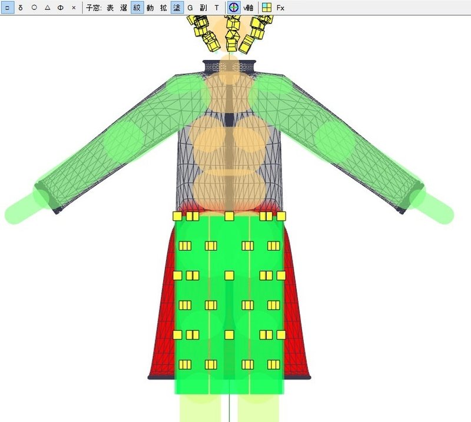The width and height of the screenshot is (471, 422).
Task: Activate the Φ selection mode icon
Action: [61, 8]
